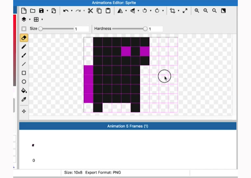Expand the rotate counterclockwise dropdown arrow

point(151,11)
